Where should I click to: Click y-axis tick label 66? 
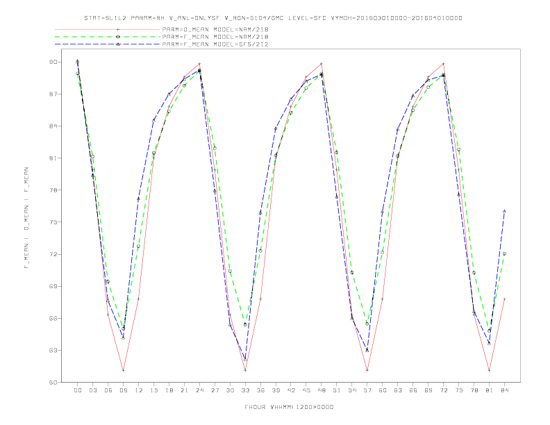[53, 318]
